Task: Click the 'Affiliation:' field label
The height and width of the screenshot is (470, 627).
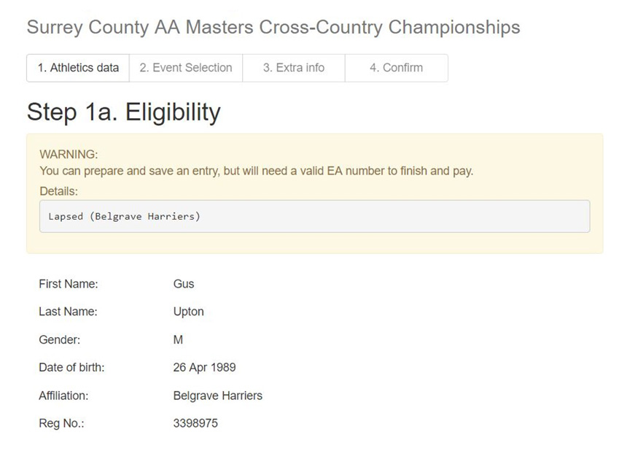Action: (63, 396)
